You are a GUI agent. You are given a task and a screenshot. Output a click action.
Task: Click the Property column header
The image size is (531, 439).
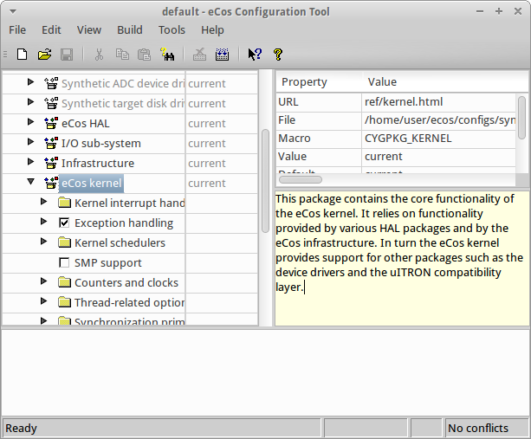point(319,82)
